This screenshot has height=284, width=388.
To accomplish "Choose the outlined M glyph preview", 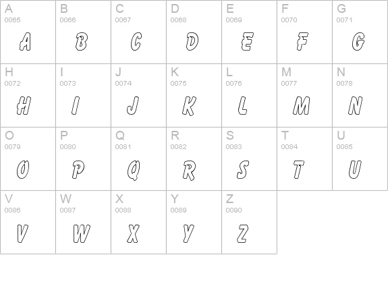I will click(301, 106).
